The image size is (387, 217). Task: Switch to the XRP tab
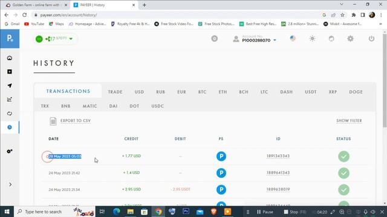pos(333,92)
